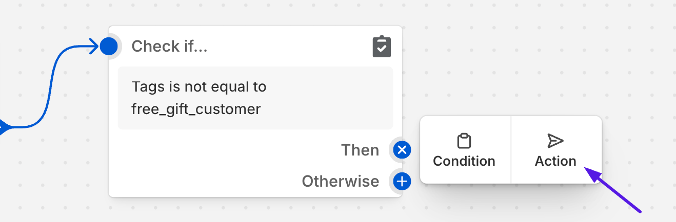676x222 pixels.
Task: Select the curved blue connector line
Action: [49, 87]
